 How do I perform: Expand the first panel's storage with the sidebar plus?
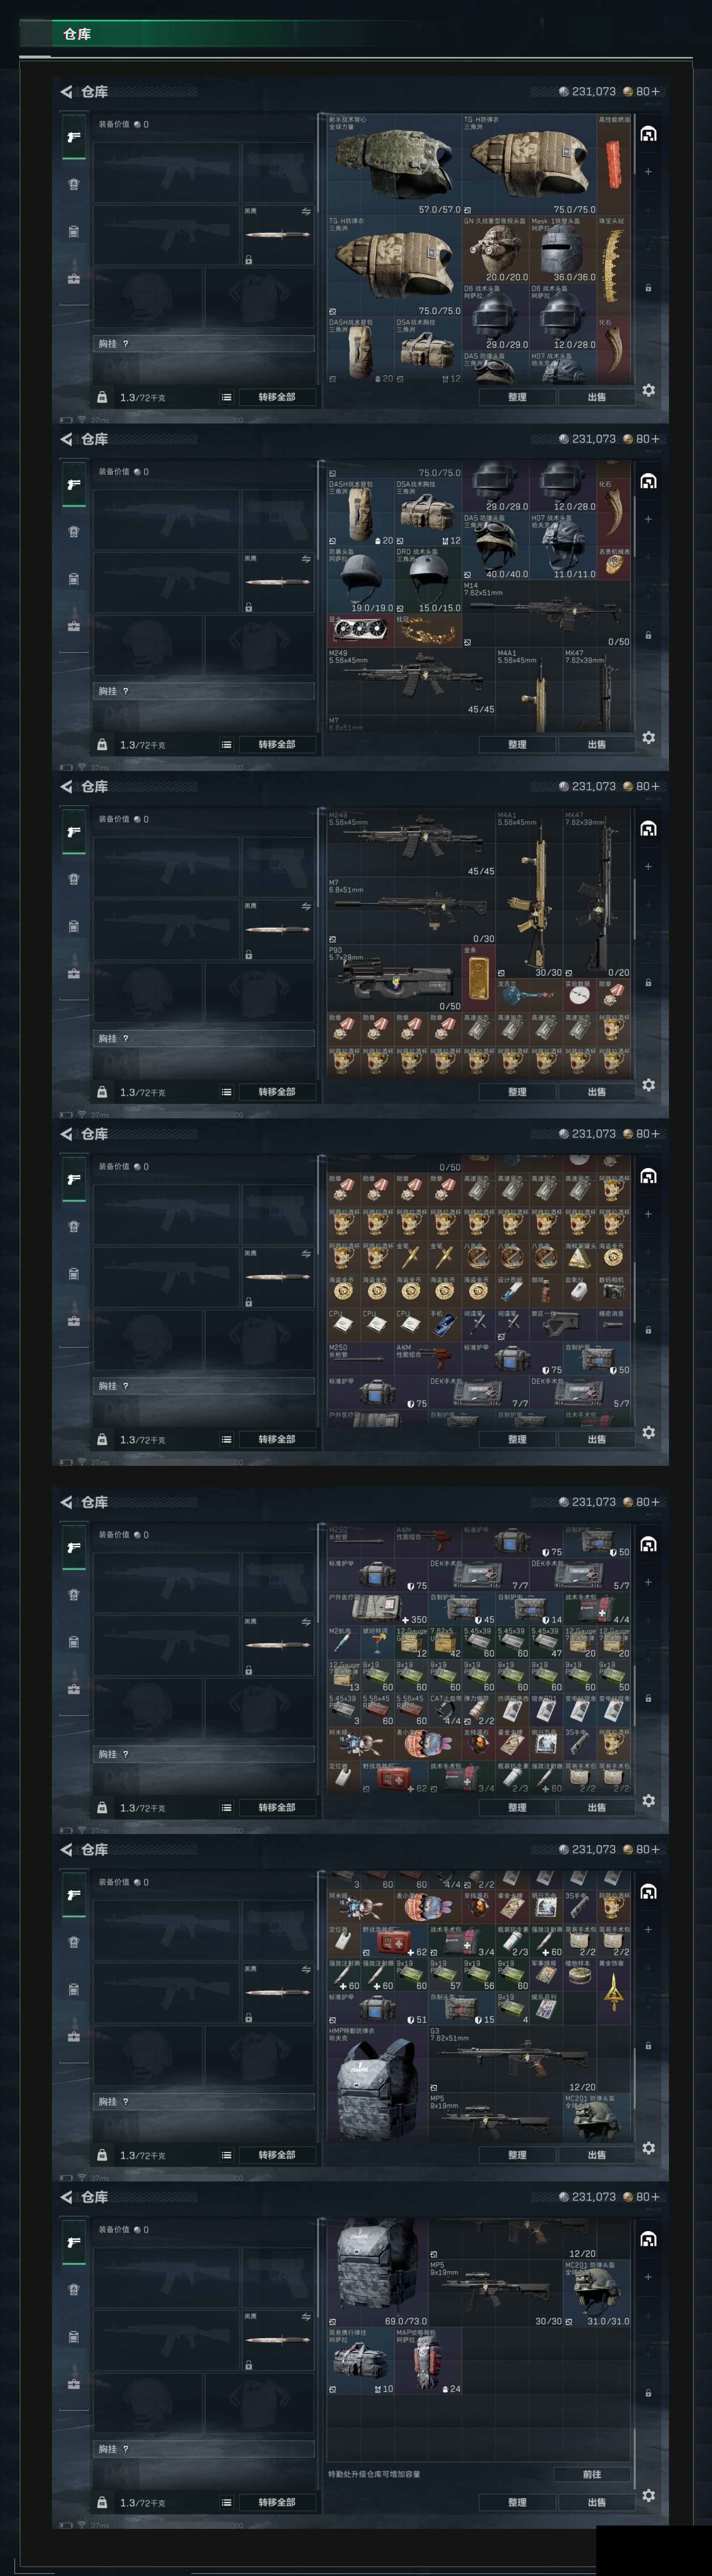pos(648,172)
